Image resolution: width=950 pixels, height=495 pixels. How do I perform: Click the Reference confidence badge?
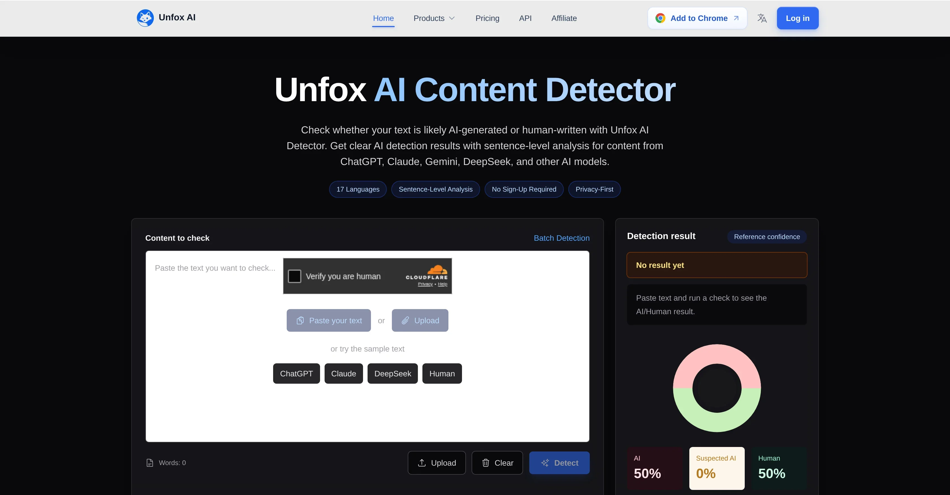click(767, 237)
